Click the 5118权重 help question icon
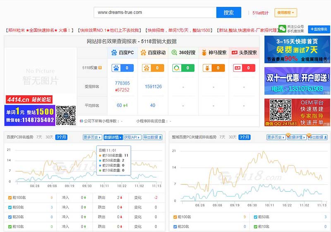 [x=100, y=68]
